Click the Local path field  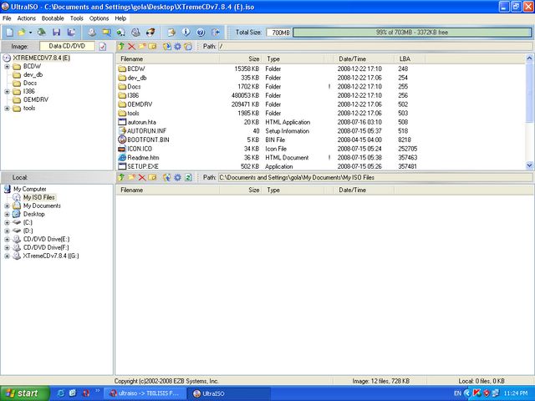pos(375,177)
